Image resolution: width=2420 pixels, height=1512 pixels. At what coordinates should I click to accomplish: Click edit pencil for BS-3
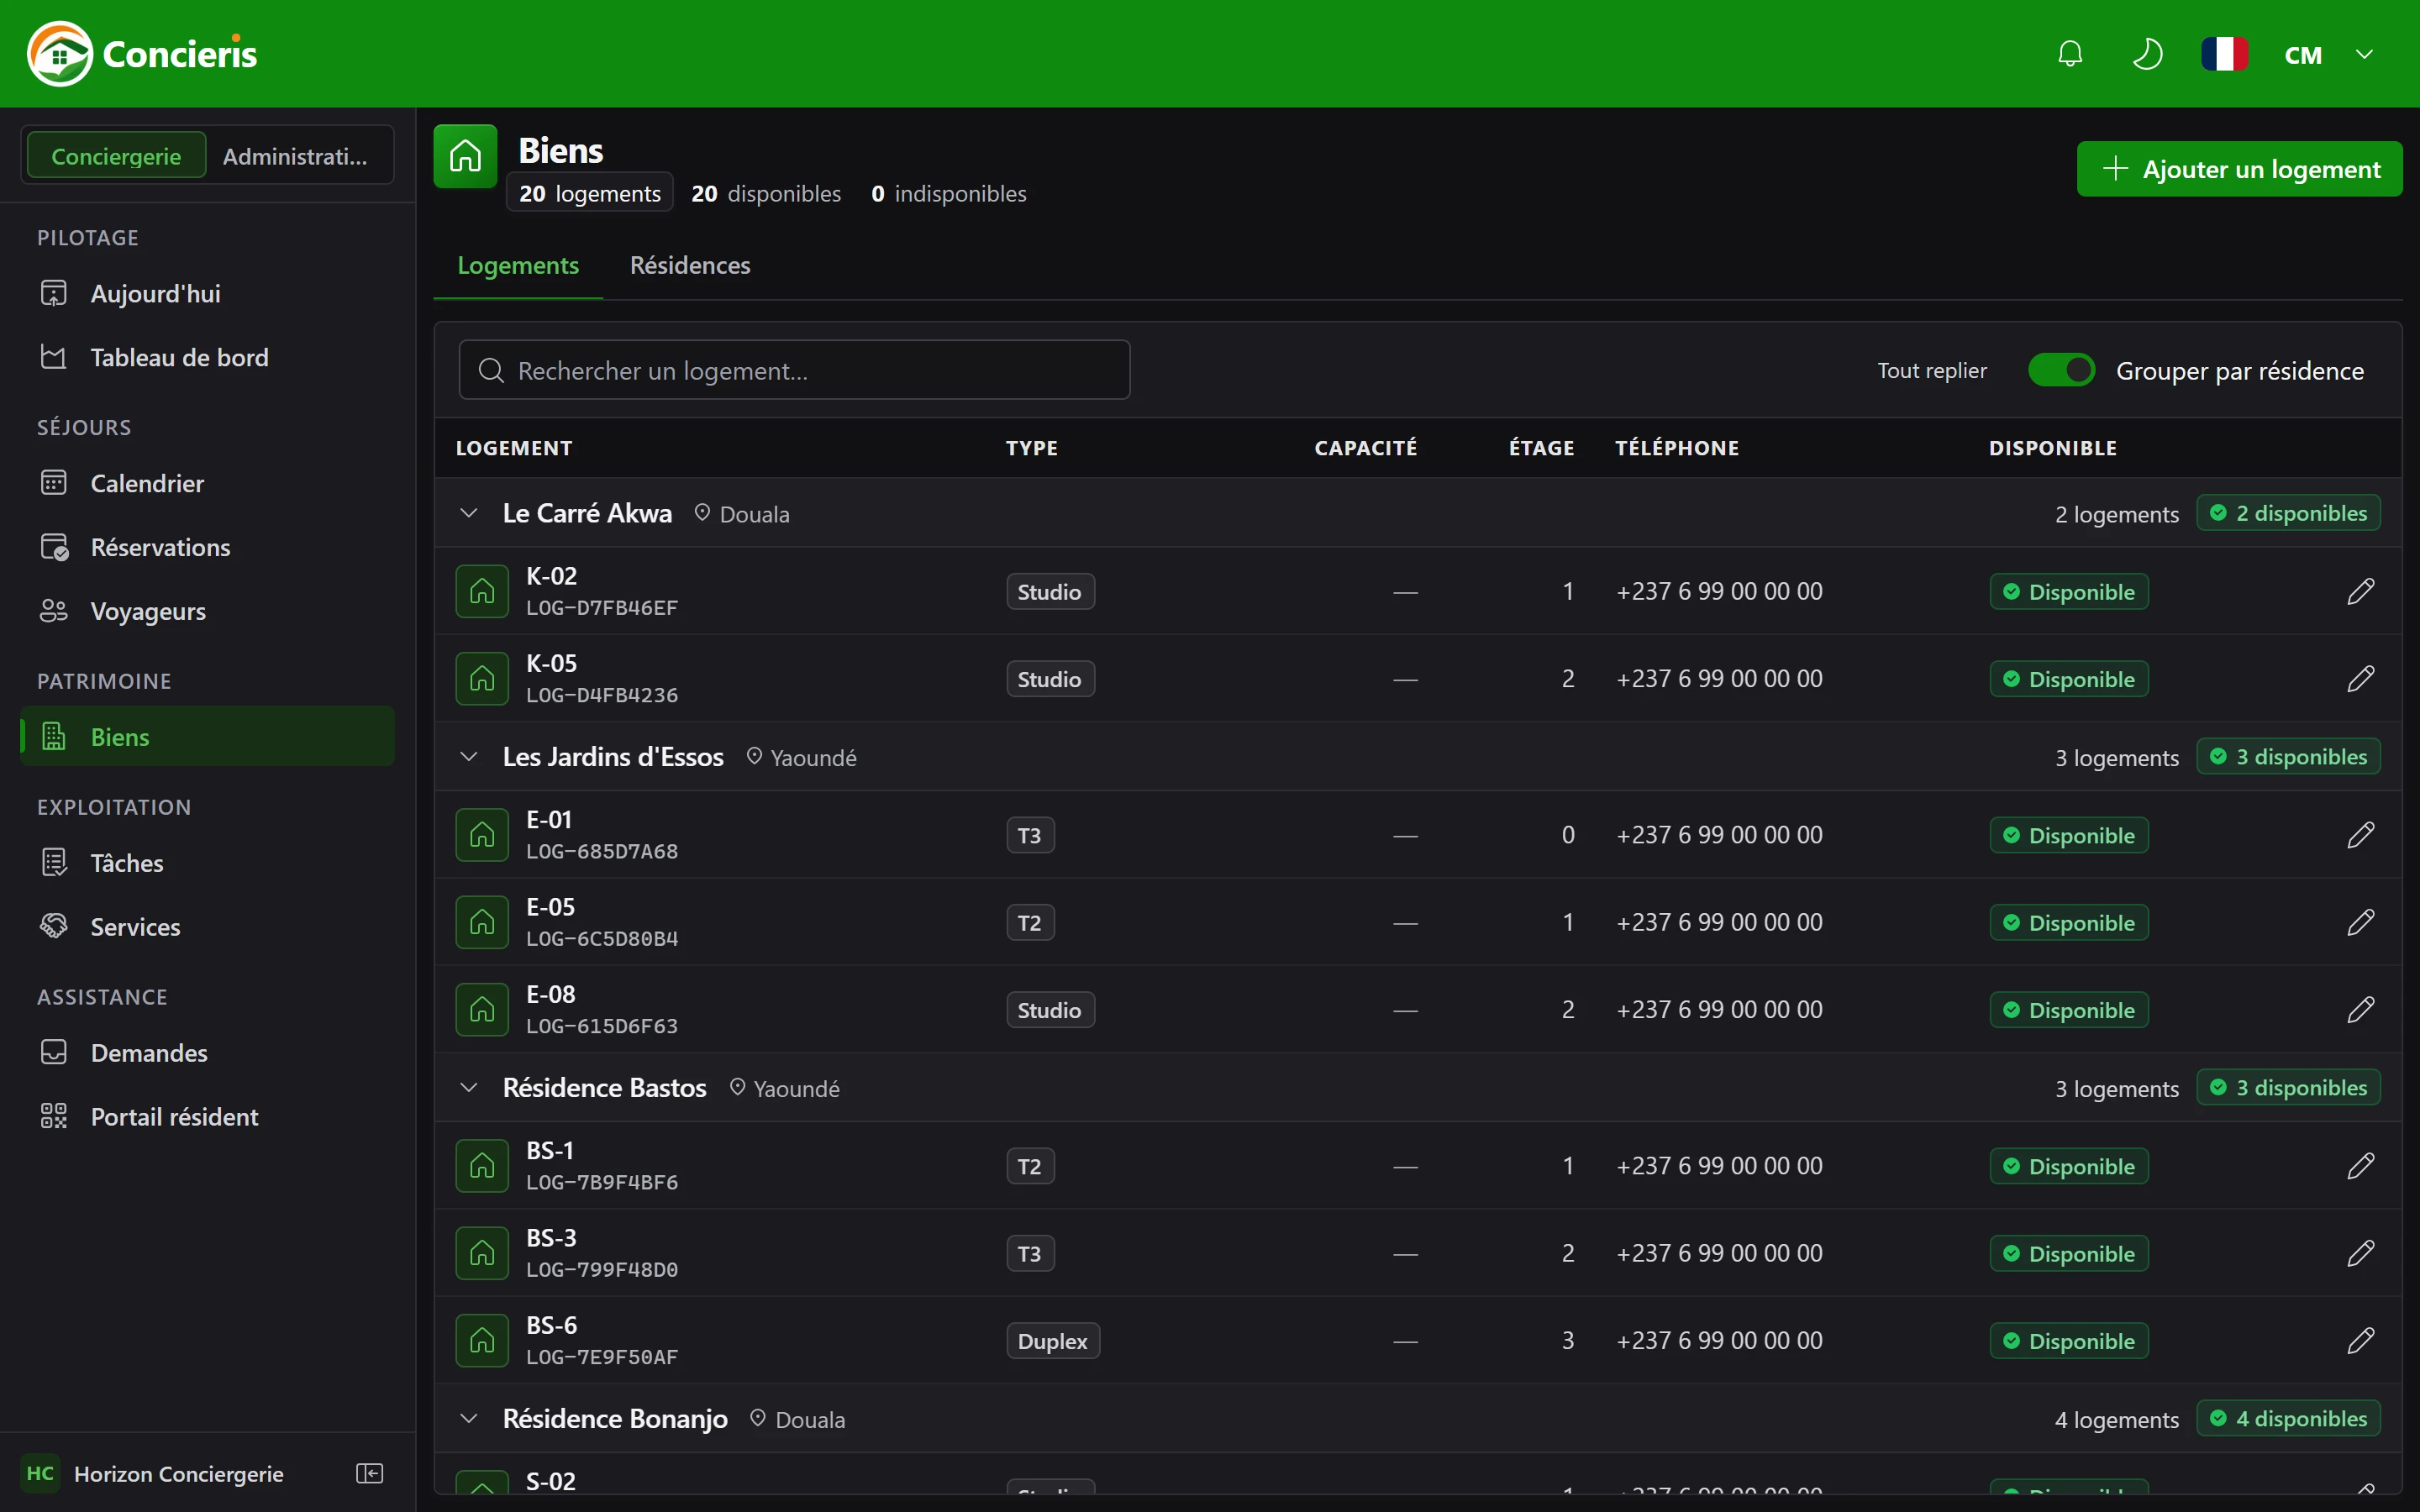2360,1253
